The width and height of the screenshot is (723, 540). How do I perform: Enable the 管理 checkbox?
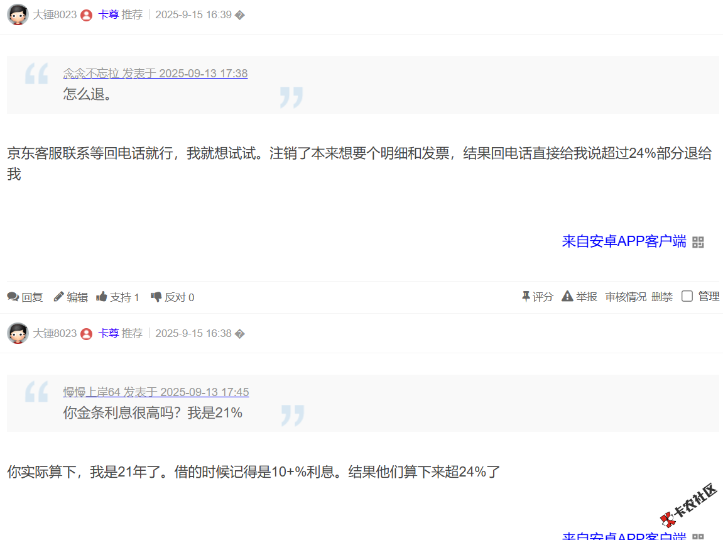point(687,296)
